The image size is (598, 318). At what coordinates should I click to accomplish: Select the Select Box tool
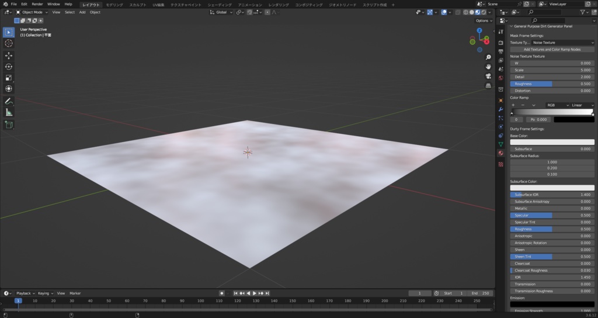click(x=9, y=33)
